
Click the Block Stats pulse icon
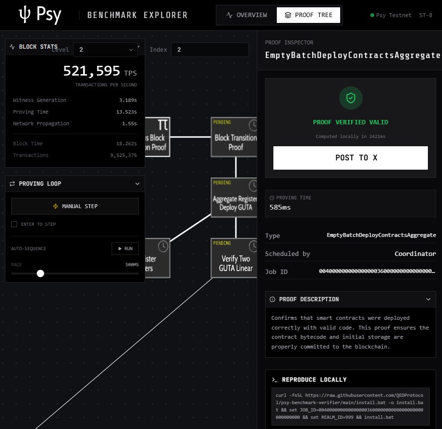(x=12, y=46)
